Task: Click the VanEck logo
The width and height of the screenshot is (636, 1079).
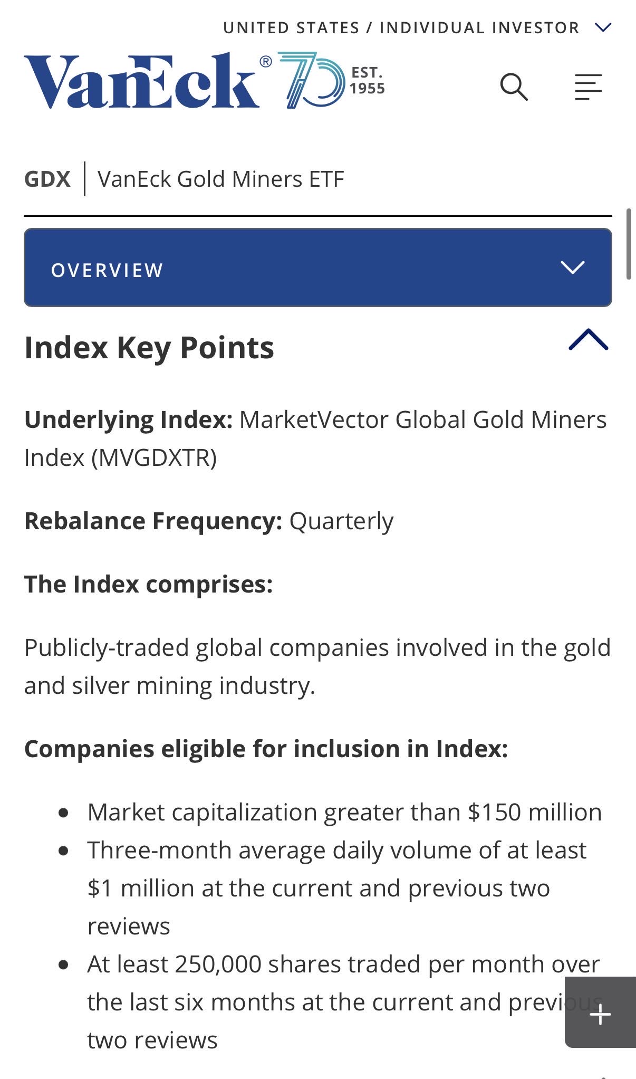Action: pyautogui.click(x=141, y=82)
